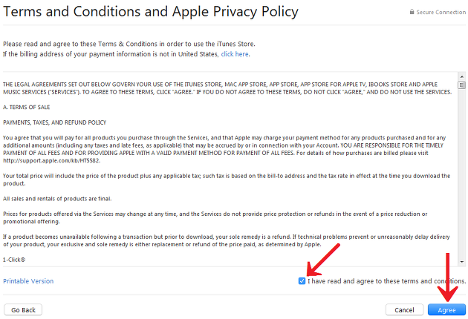Click the empty scrollbar track below the thumb
The height and width of the screenshot is (319, 468).
(462, 174)
